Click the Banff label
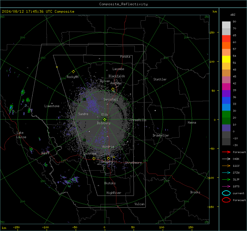This screenshot has height=231, width=247. coord(45,153)
